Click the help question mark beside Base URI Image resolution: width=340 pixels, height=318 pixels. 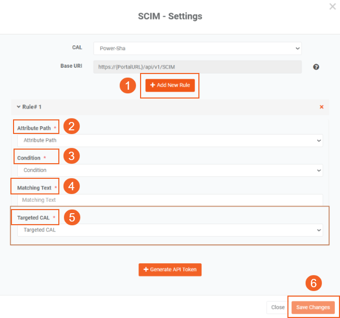(316, 67)
